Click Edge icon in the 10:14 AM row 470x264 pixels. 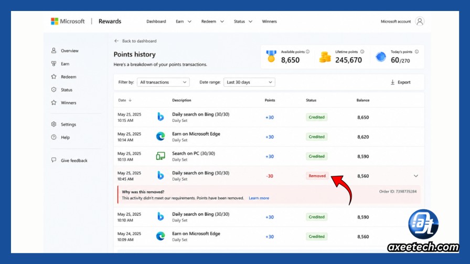coord(161,136)
